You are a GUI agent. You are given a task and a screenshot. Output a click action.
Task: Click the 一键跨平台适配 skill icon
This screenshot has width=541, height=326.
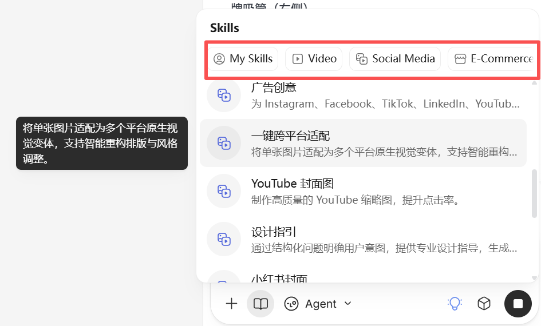pos(224,143)
